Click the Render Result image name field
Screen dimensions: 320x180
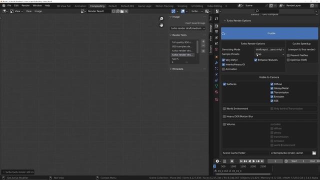click(99, 11)
